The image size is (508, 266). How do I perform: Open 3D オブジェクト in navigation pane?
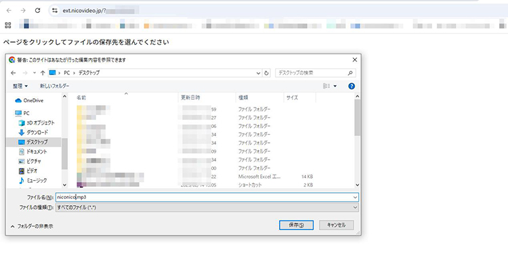tap(37, 123)
